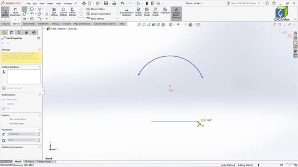Click Repair Sketch tool
This screenshot has width=298, height=167.
(138, 12)
